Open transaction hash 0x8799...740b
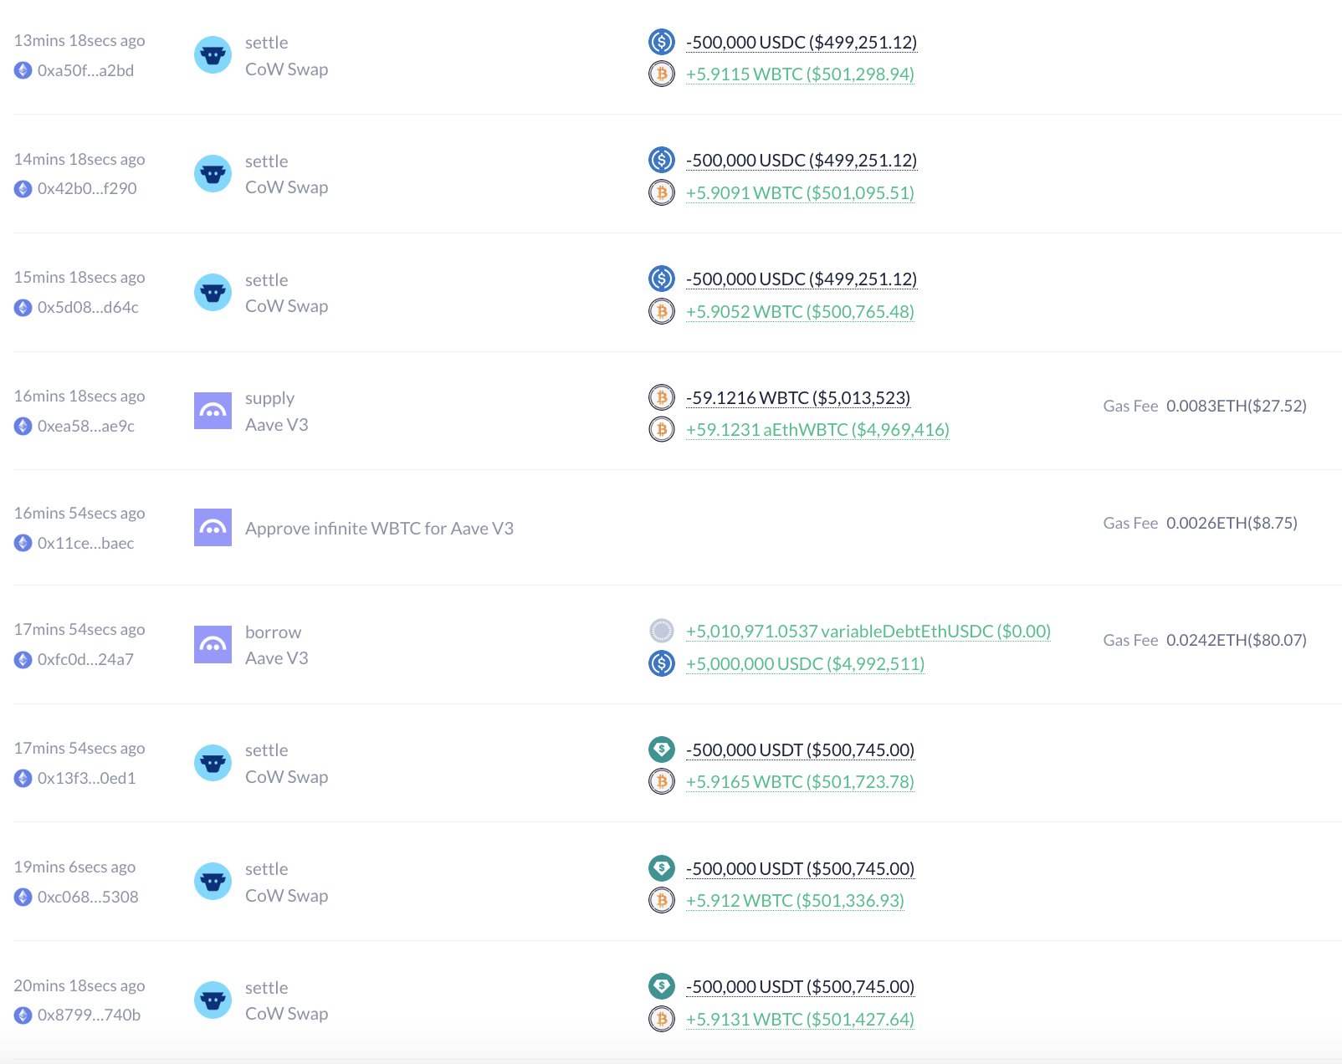The height and width of the screenshot is (1064, 1342). pos(89,1015)
